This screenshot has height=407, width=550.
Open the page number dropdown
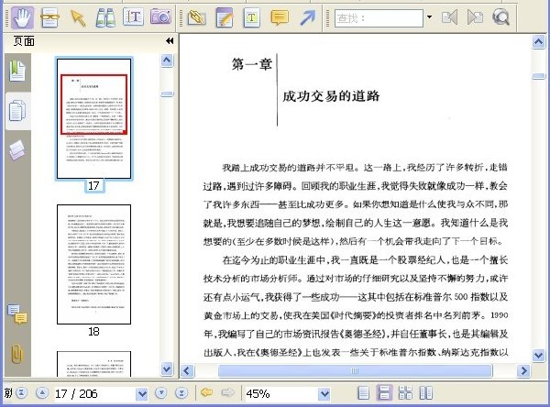click(142, 394)
